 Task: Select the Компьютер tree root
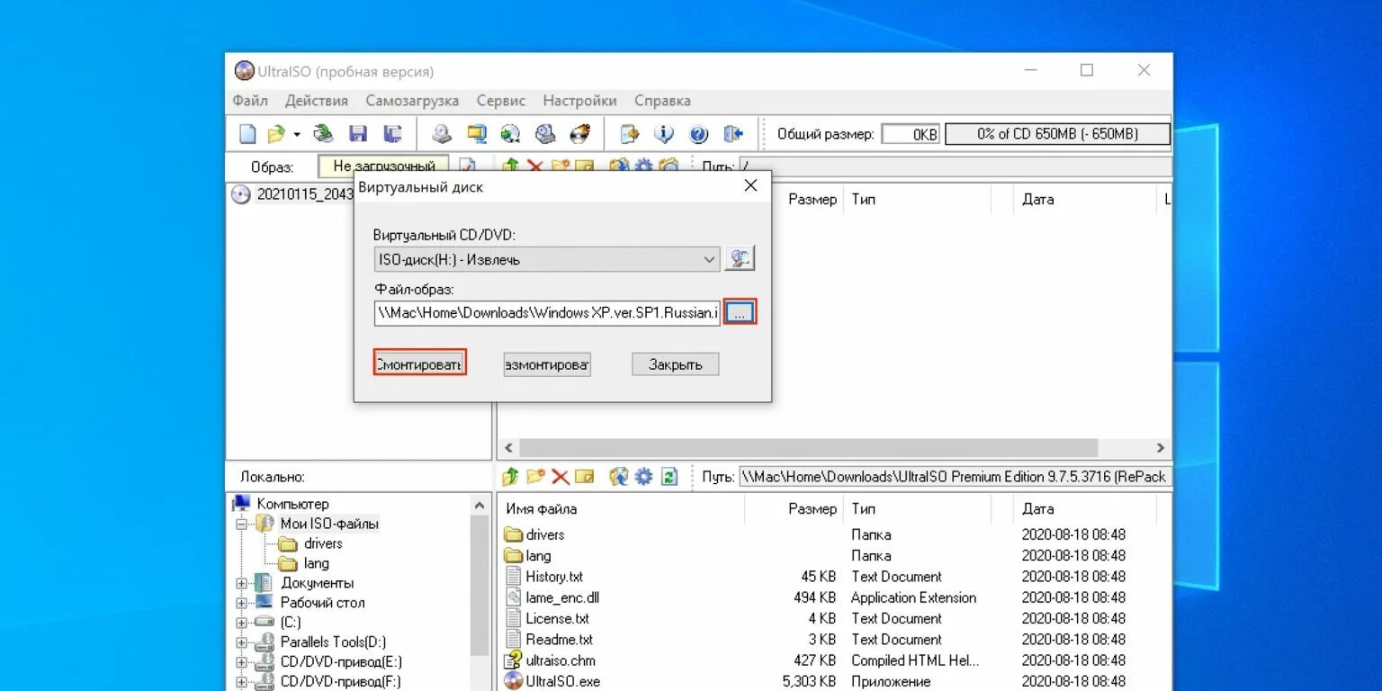pos(292,504)
